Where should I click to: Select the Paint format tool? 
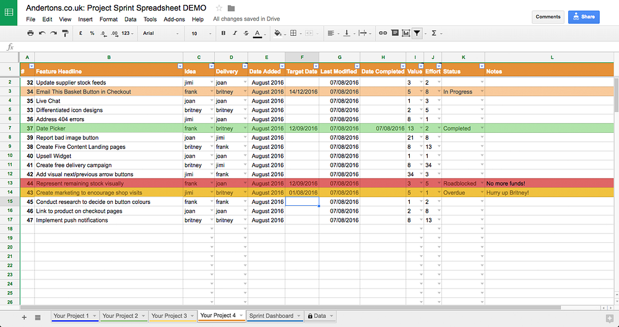(x=66, y=33)
